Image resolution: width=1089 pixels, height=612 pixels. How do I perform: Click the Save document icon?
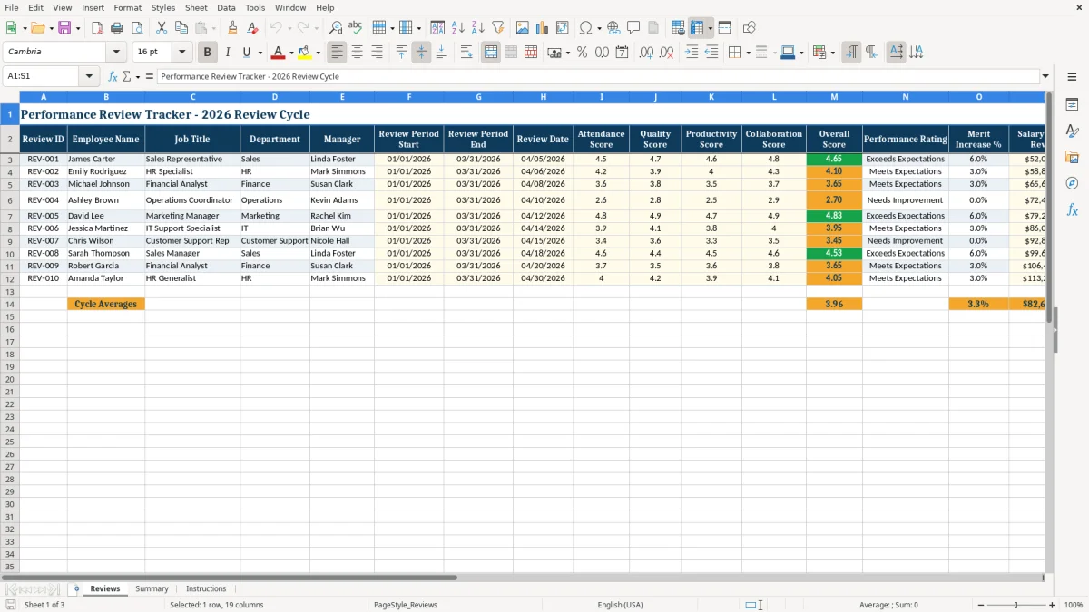point(64,28)
